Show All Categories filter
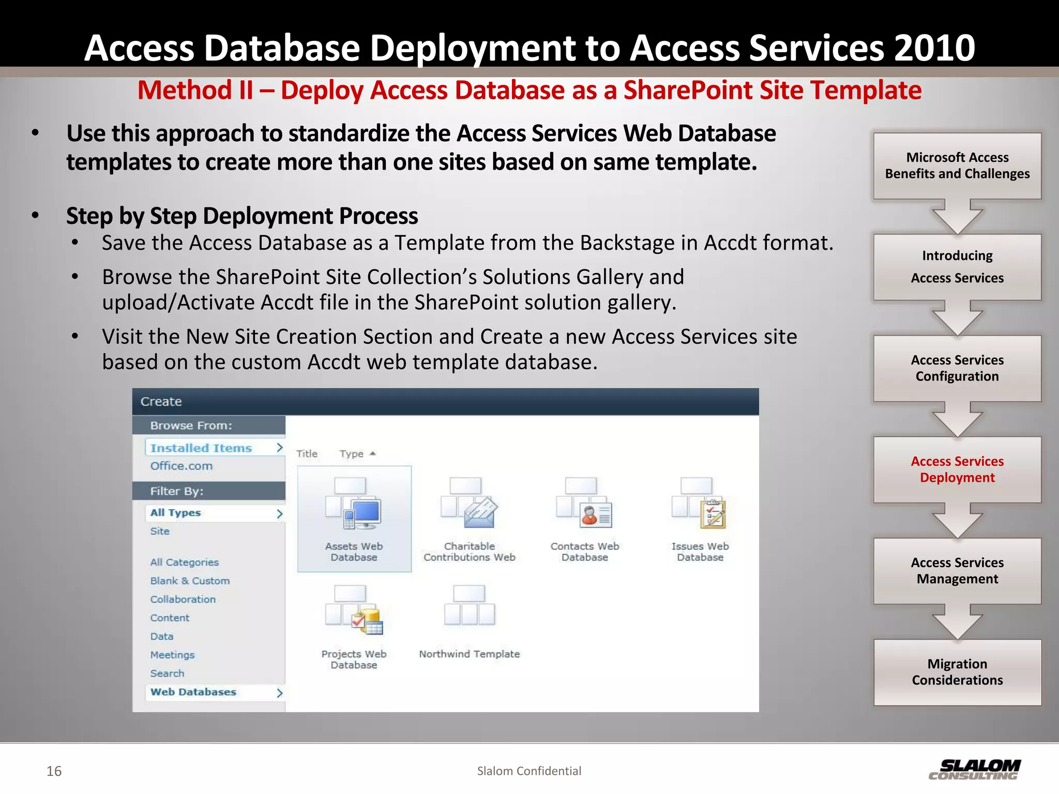The width and height of the screenshot is (1059, 794). (185, 562)
